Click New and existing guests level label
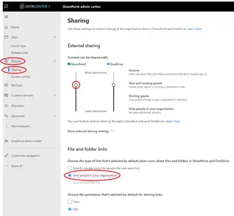The width and height of the screenshot is (234, 216). click(145, 83)
